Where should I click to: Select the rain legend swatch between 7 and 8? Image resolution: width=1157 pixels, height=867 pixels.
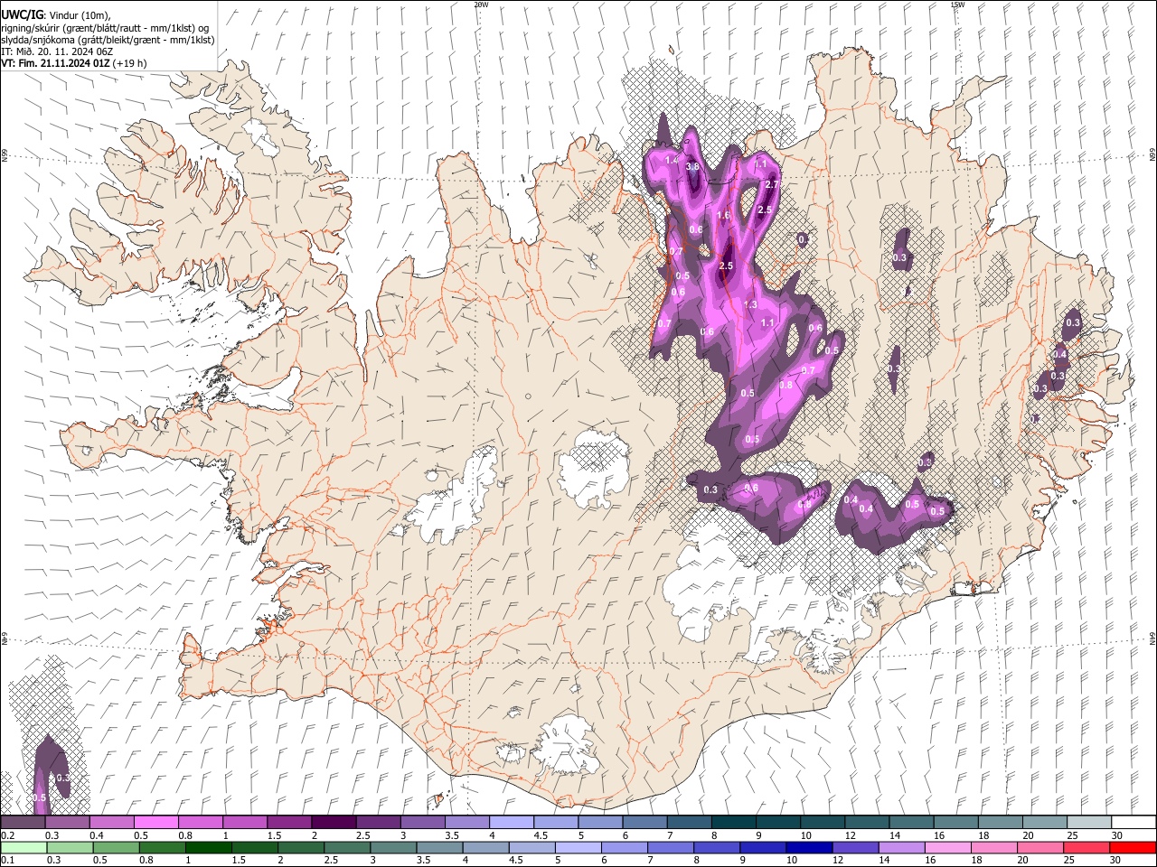671,847
